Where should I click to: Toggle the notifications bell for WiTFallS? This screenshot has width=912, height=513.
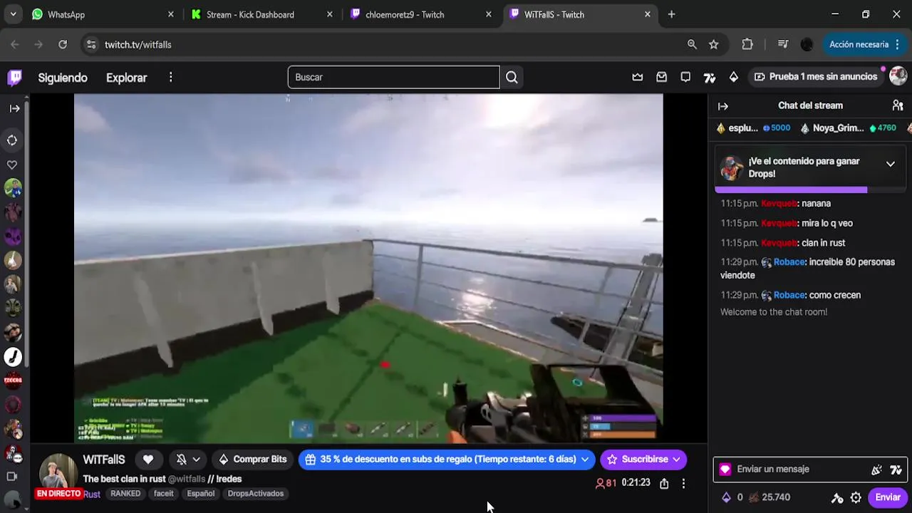point(181,460)
